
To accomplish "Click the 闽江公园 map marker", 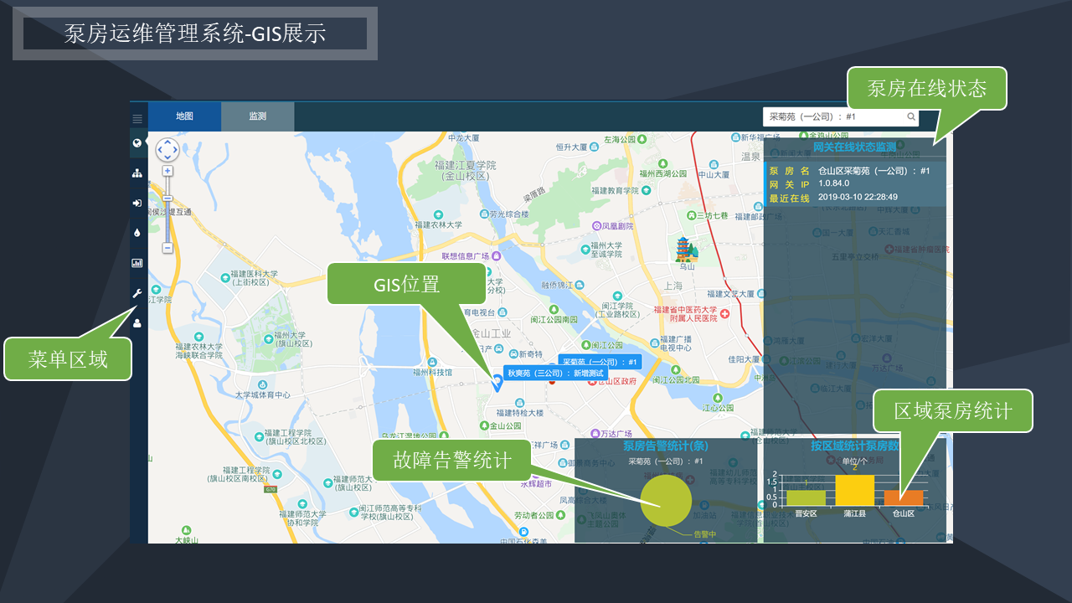I will [585, 344].
